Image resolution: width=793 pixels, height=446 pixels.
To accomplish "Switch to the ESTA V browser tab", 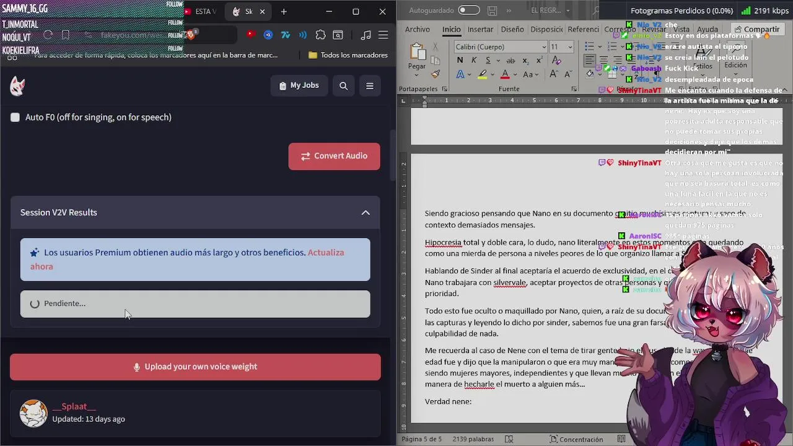I will tap(202, 11).
